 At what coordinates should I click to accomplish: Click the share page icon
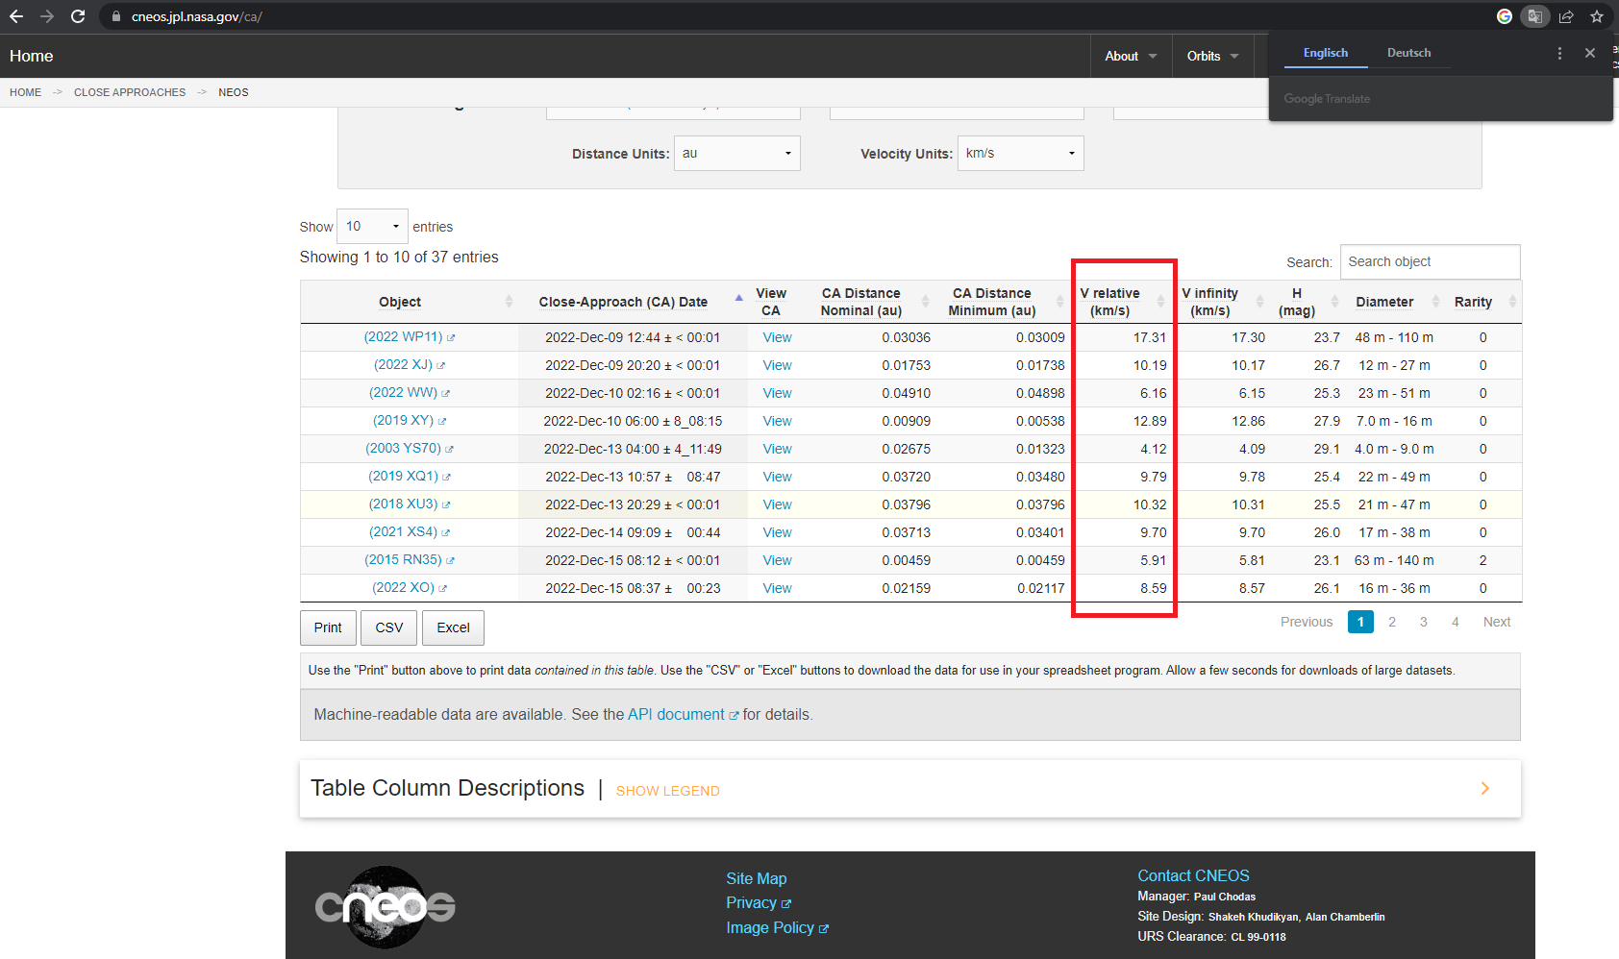click(1566, 16)
